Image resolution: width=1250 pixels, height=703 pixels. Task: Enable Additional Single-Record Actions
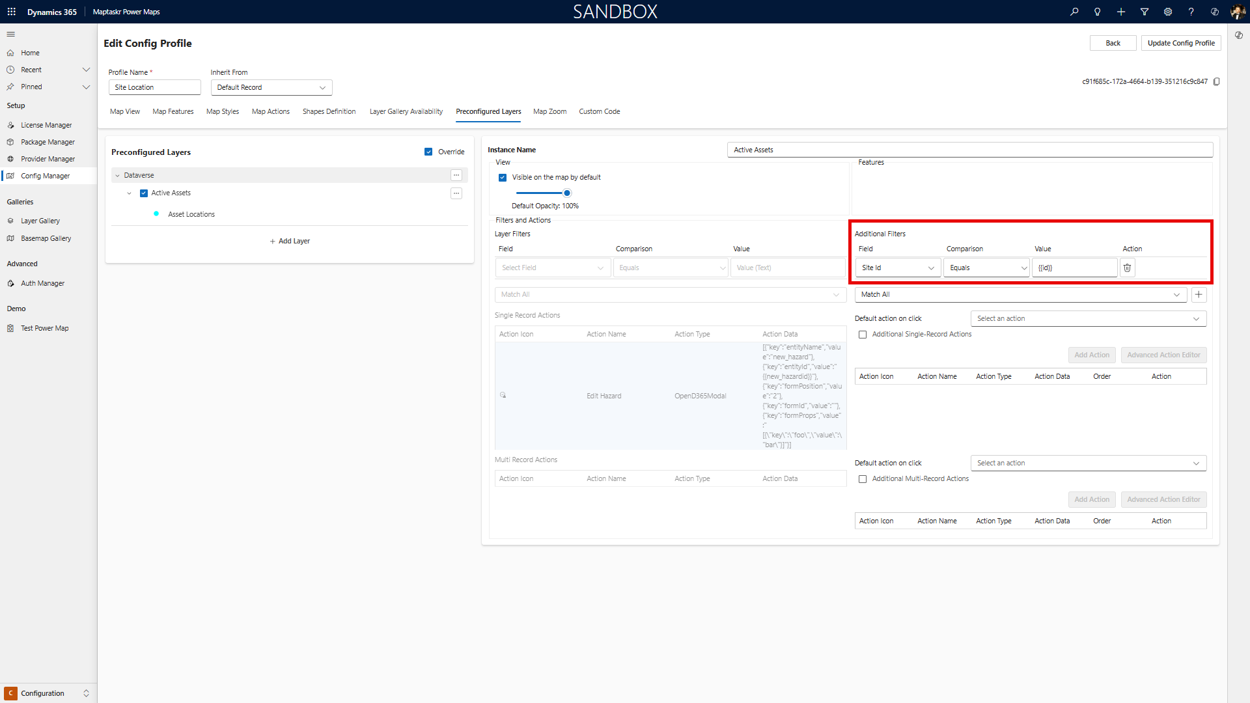point(863,334)
